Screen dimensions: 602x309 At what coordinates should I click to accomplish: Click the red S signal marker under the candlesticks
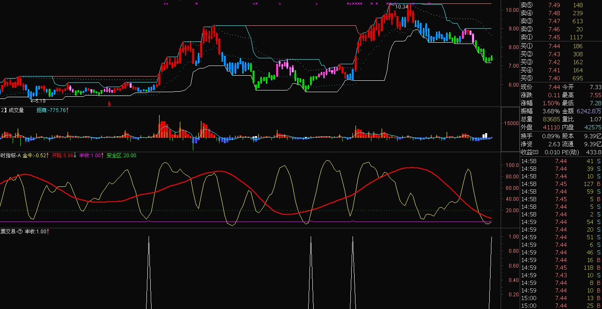pyautogui.click(x=109, y=103)
